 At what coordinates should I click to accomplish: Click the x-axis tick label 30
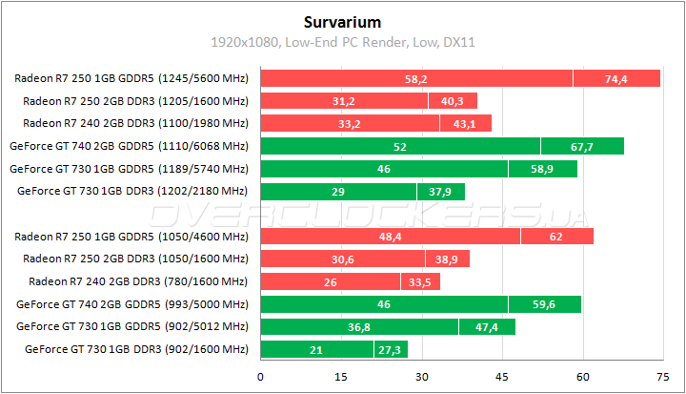(422, 377)
